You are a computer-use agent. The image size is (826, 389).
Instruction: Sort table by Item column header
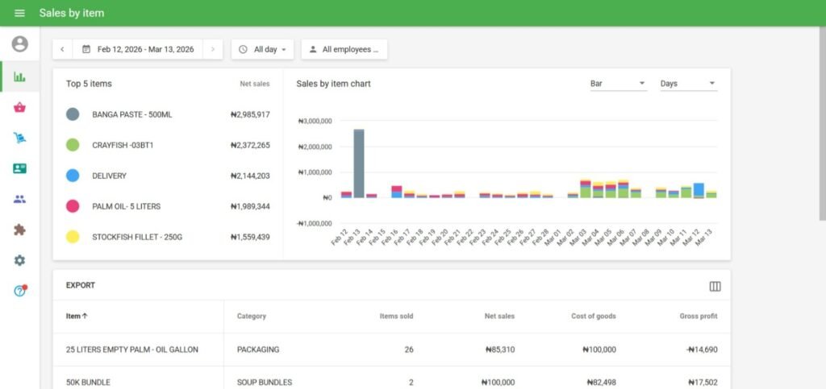coord(77,317)
